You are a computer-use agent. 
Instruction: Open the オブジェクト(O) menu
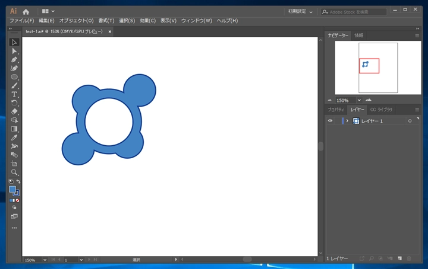tap(77, 21)
